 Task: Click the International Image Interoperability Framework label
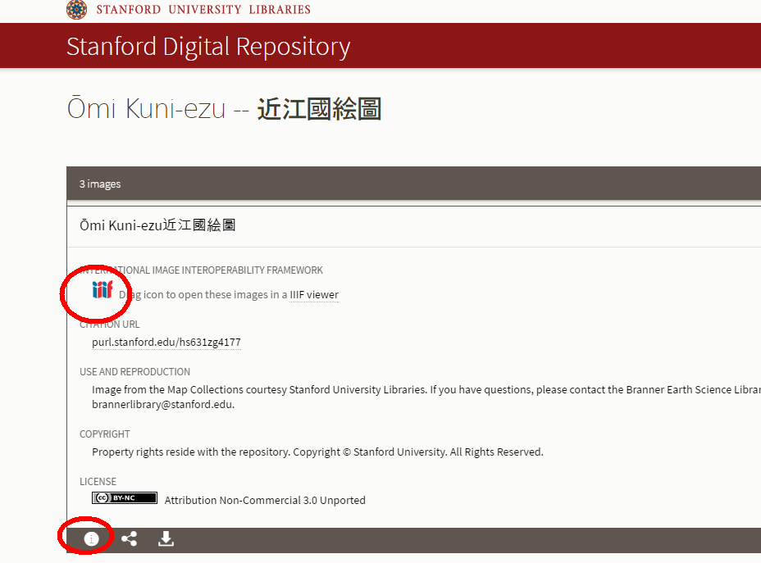tap(202, 270)
